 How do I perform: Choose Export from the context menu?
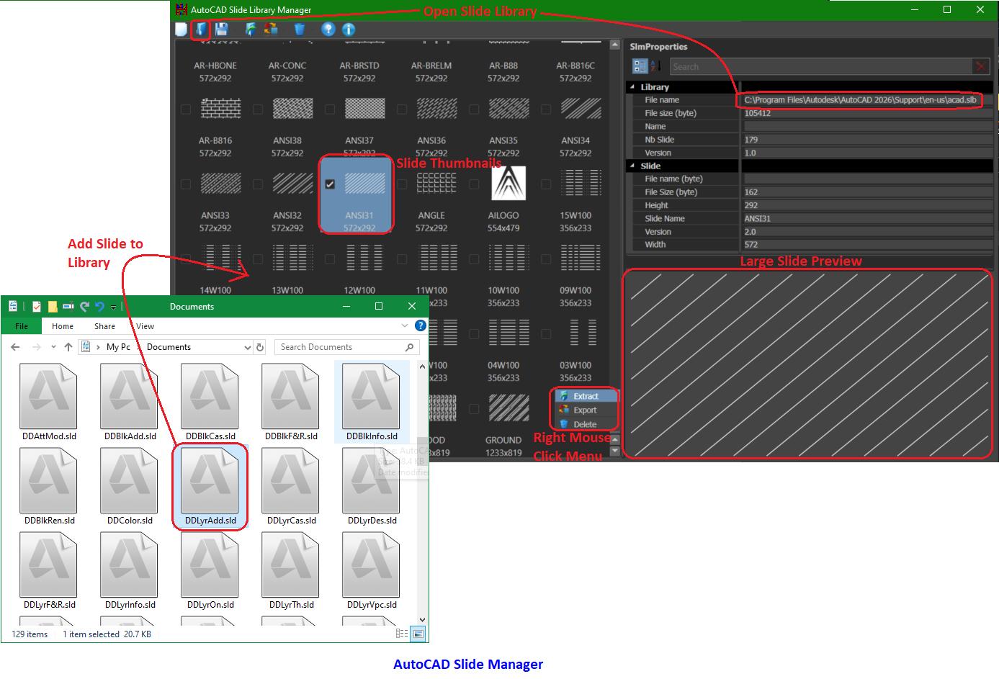(586, 410)
